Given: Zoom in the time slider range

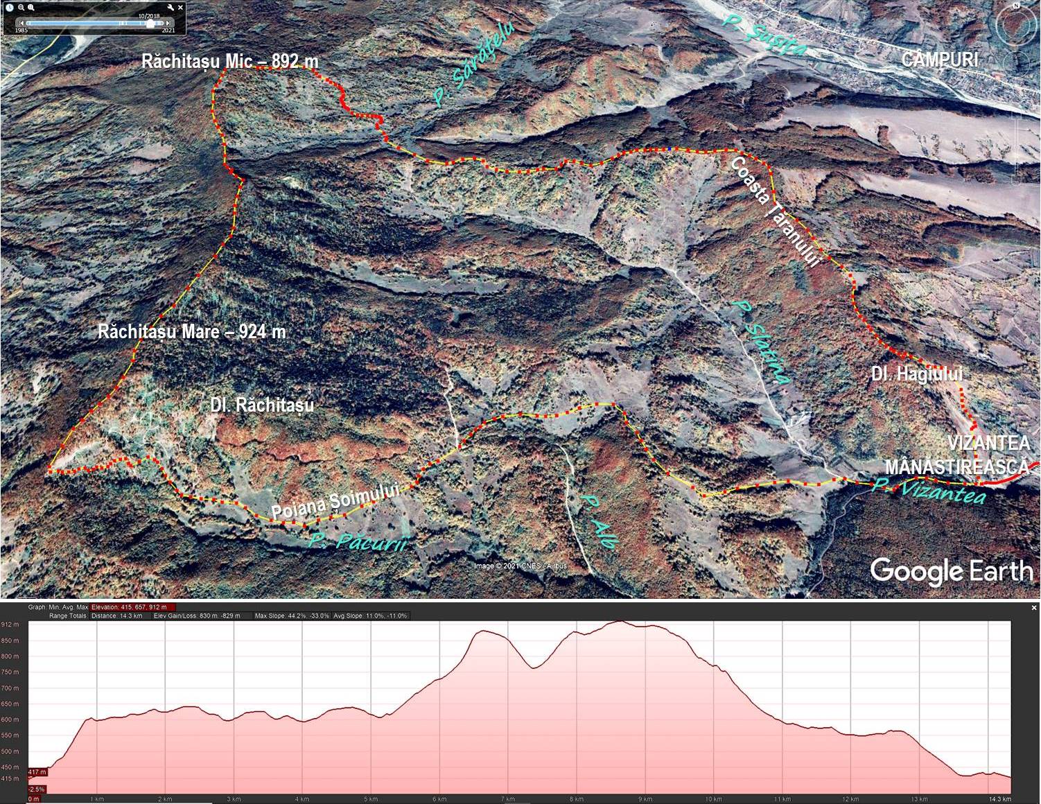Looking at the screenshot, I should 31,8.
